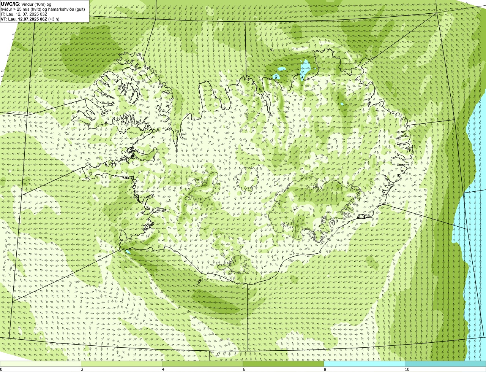Viewport: 486px width, 372px height.
Task: Click the 2–4 m/s light green legend swatch
Action: coord(121,364)
